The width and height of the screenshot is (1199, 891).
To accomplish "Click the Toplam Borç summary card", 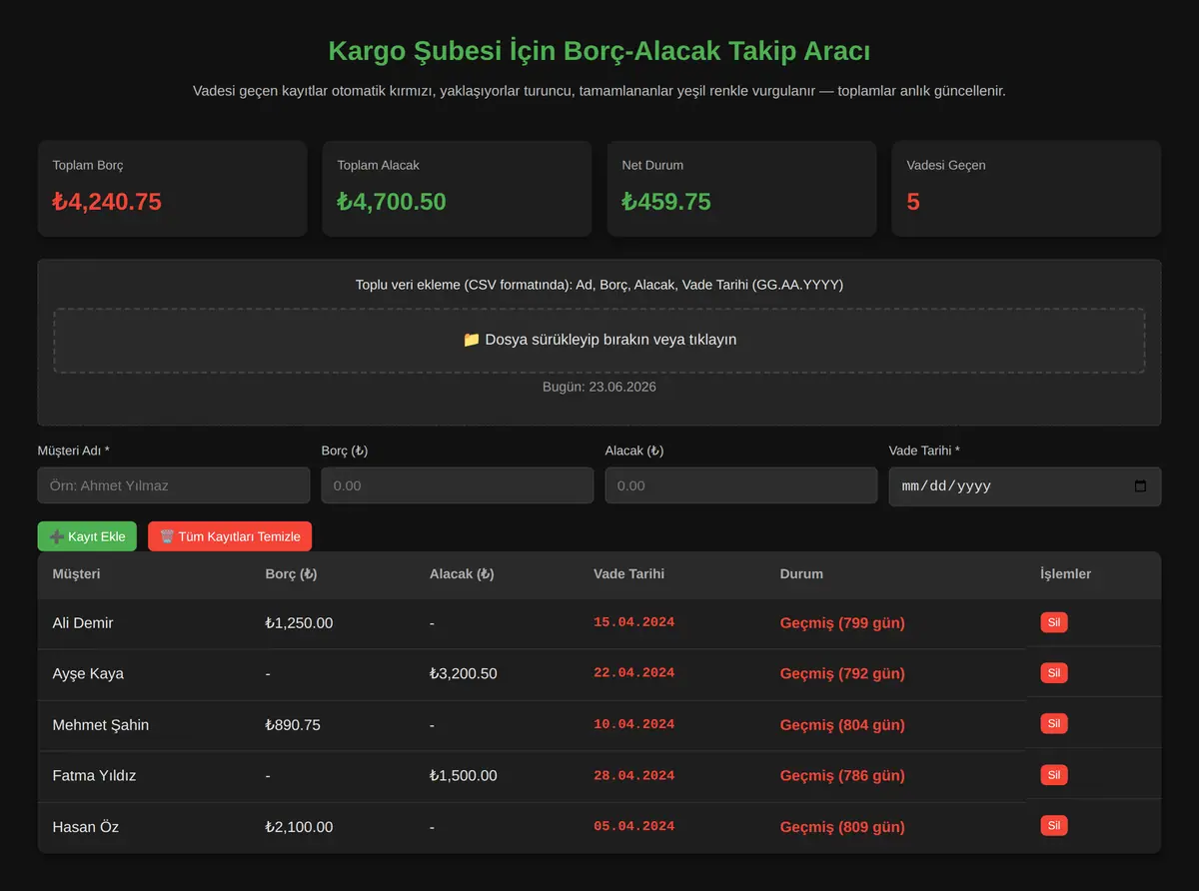I will pyautogui.click(x=172, y=188).
